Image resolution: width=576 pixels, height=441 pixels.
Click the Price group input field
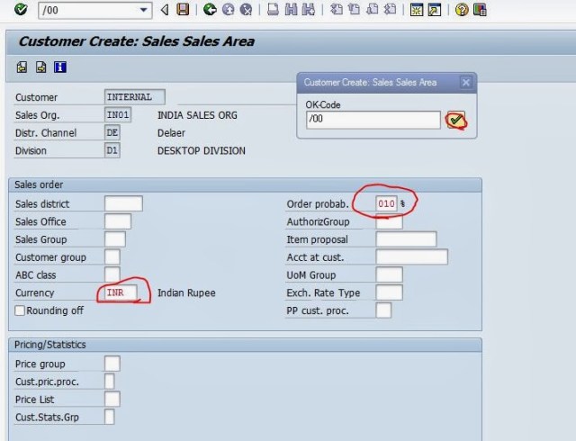112,364
